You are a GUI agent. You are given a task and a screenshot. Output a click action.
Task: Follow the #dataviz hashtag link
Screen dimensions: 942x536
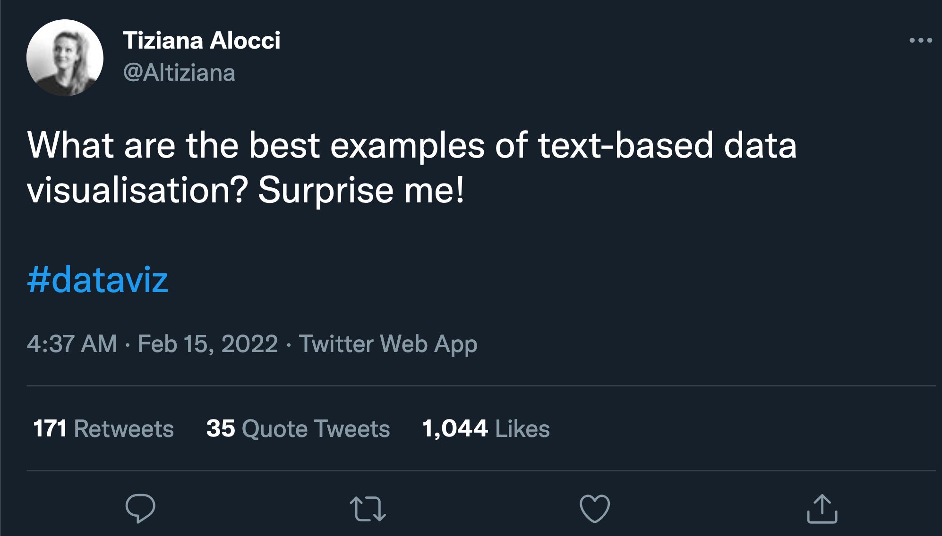pyautogui.click(x=98, y=280)
